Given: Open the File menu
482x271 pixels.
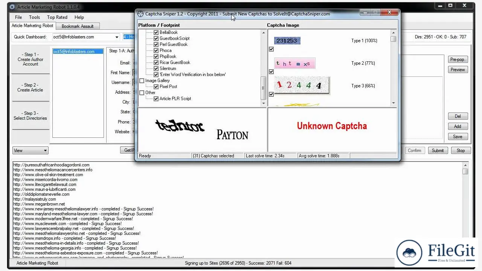Looking at the screenshot, I should tap(18, 17).
